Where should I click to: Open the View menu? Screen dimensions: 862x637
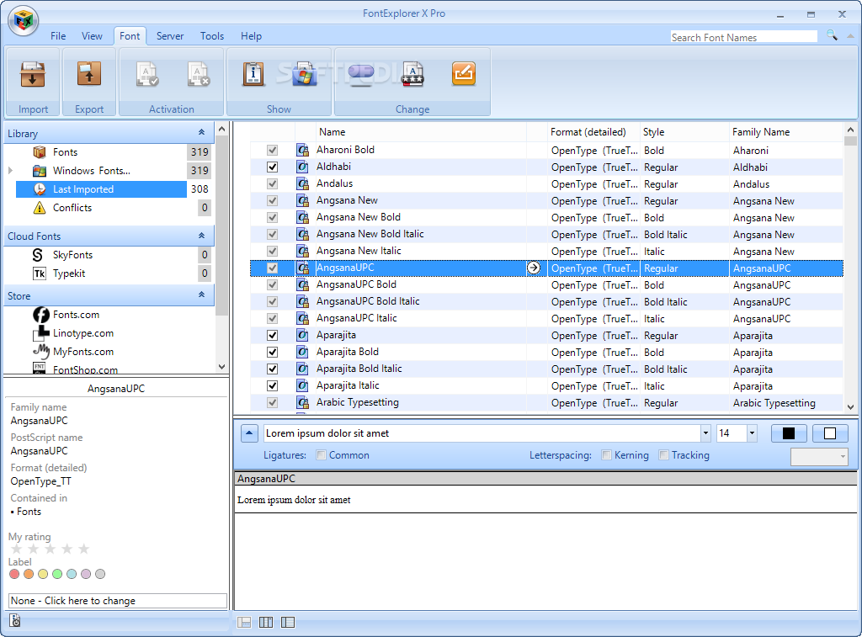click(92, 36)
